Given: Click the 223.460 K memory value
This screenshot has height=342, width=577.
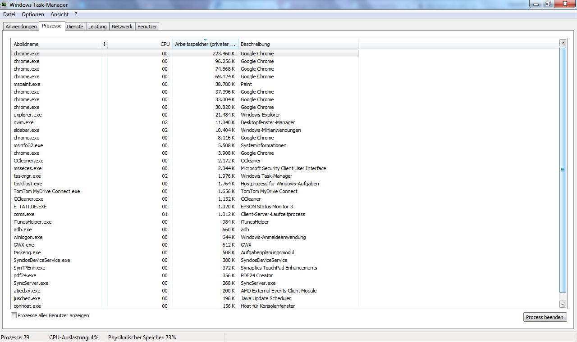Looking at the screenshot, I should (224, 54).
